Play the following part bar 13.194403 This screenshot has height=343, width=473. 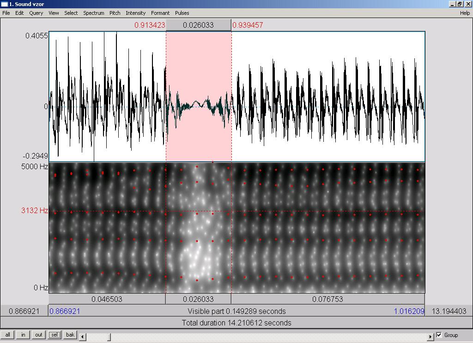click(x=449, y=311)
